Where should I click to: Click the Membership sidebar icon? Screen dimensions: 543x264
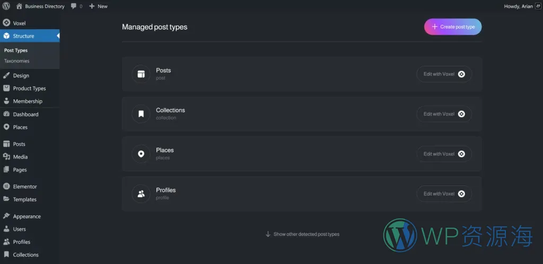pos(6,101)
